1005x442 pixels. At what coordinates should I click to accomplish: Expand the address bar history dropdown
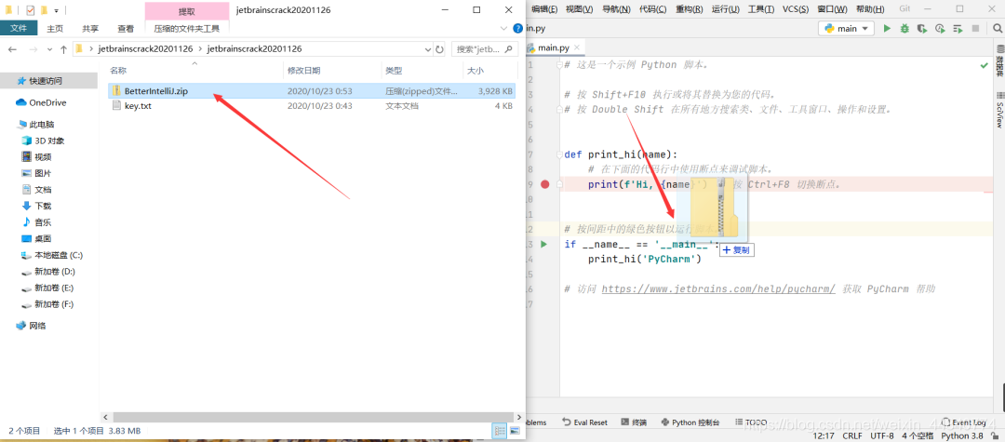pyautogui.click(x=429, y=49)
